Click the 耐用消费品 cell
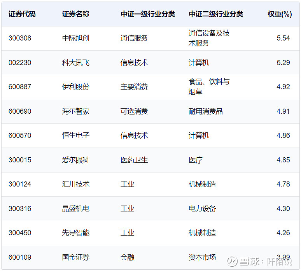 click(206, 111)
